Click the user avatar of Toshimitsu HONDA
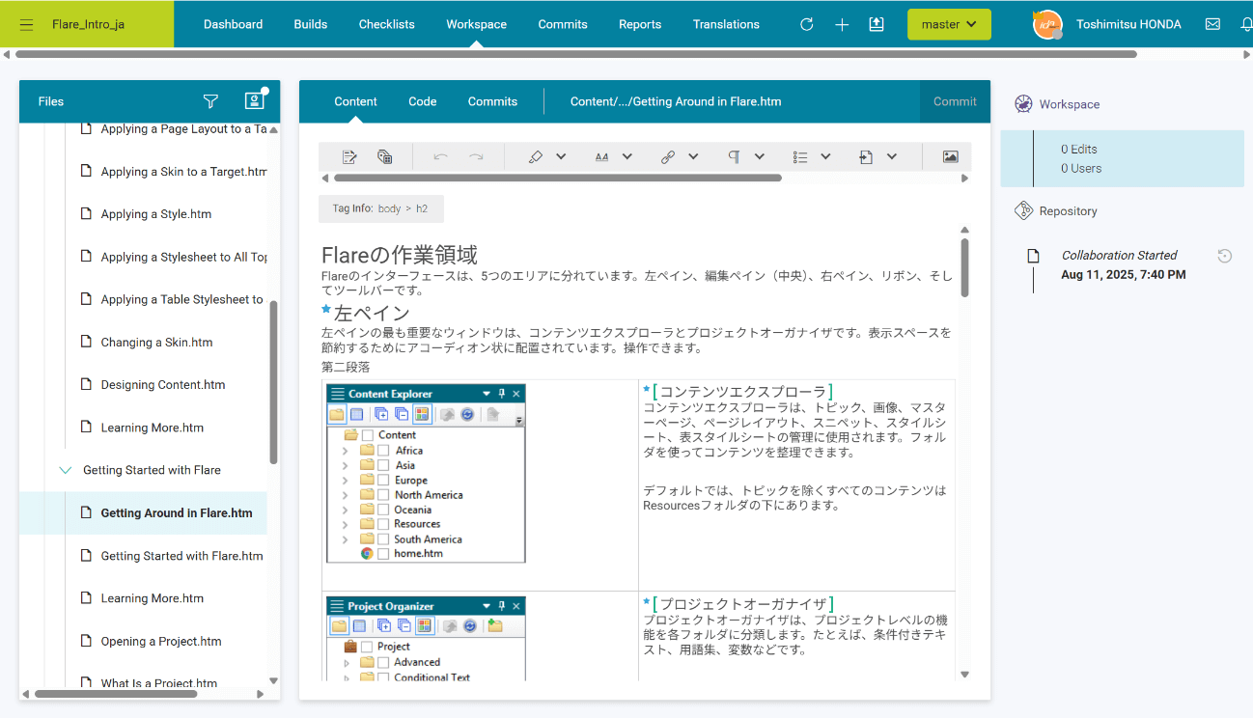 tap(1047, 25)
